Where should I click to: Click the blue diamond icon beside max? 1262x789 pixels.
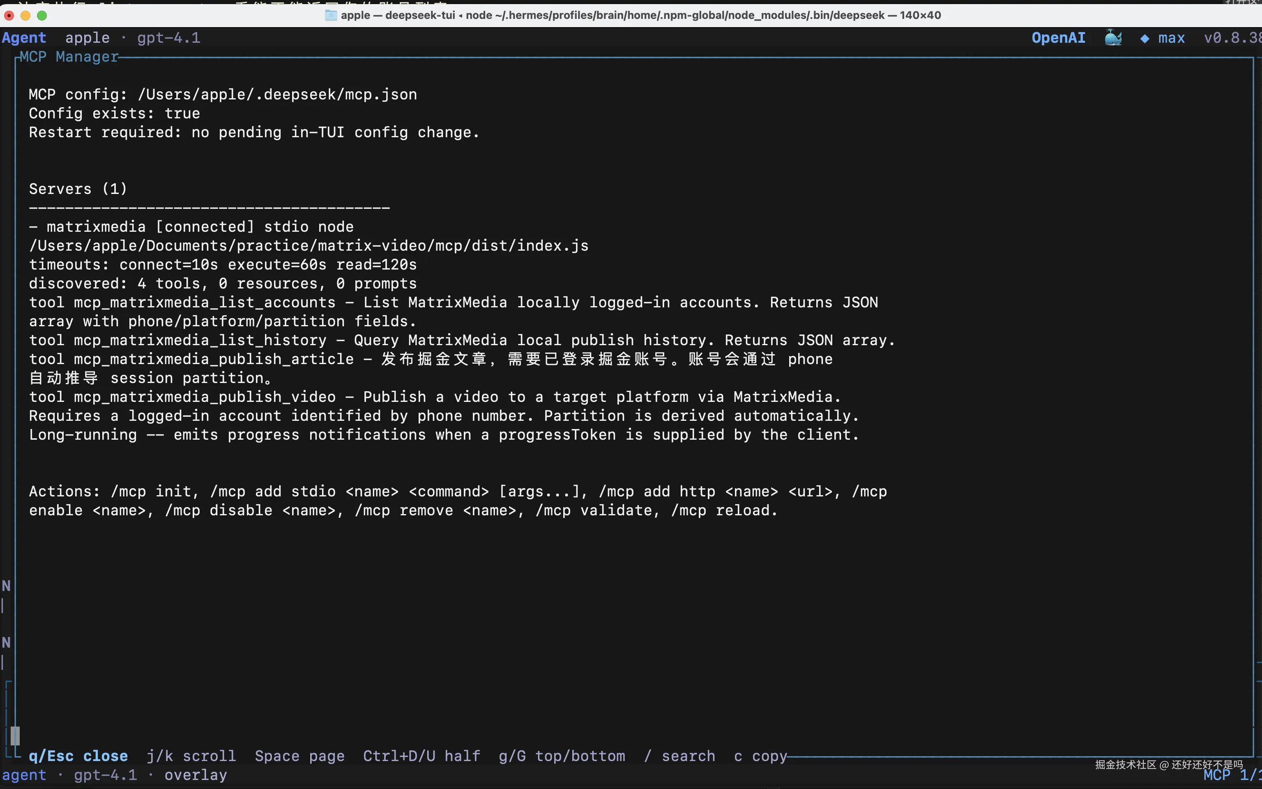(x=1145, y=39)
